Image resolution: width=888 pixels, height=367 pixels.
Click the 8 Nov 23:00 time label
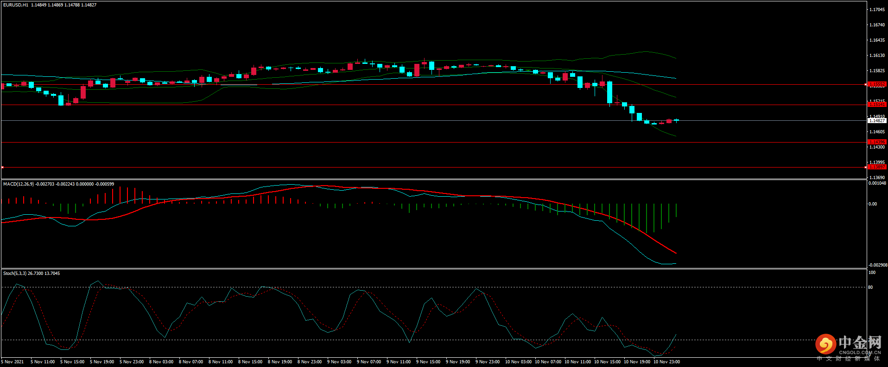pyautogui.click(x=310, y=362)
